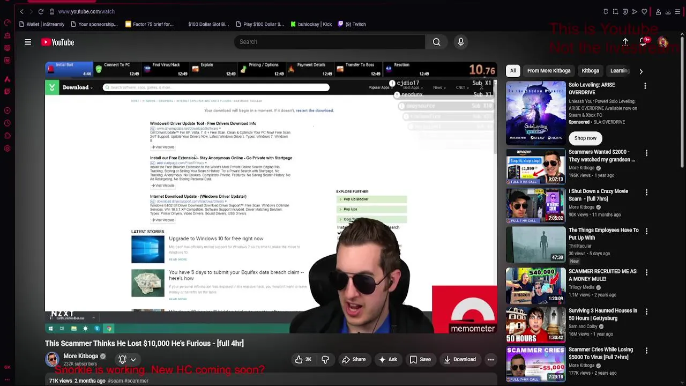Start voice search with the microphone icon
This screenshot has width=686, height=386.
(461, 42)
